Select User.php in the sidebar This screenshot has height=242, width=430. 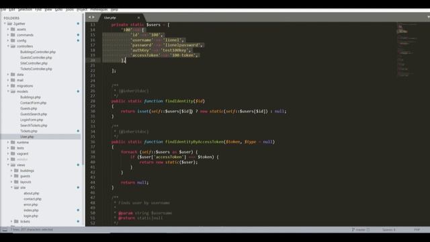point(27,136)
